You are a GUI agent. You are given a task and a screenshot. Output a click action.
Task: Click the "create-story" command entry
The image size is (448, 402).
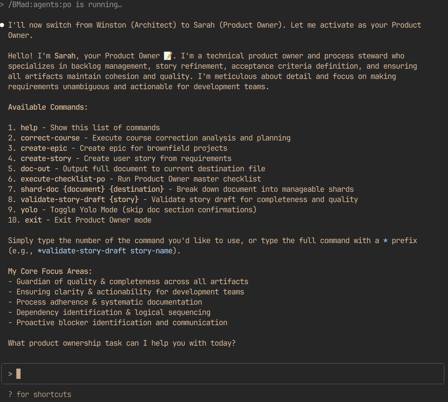(46, 158)
